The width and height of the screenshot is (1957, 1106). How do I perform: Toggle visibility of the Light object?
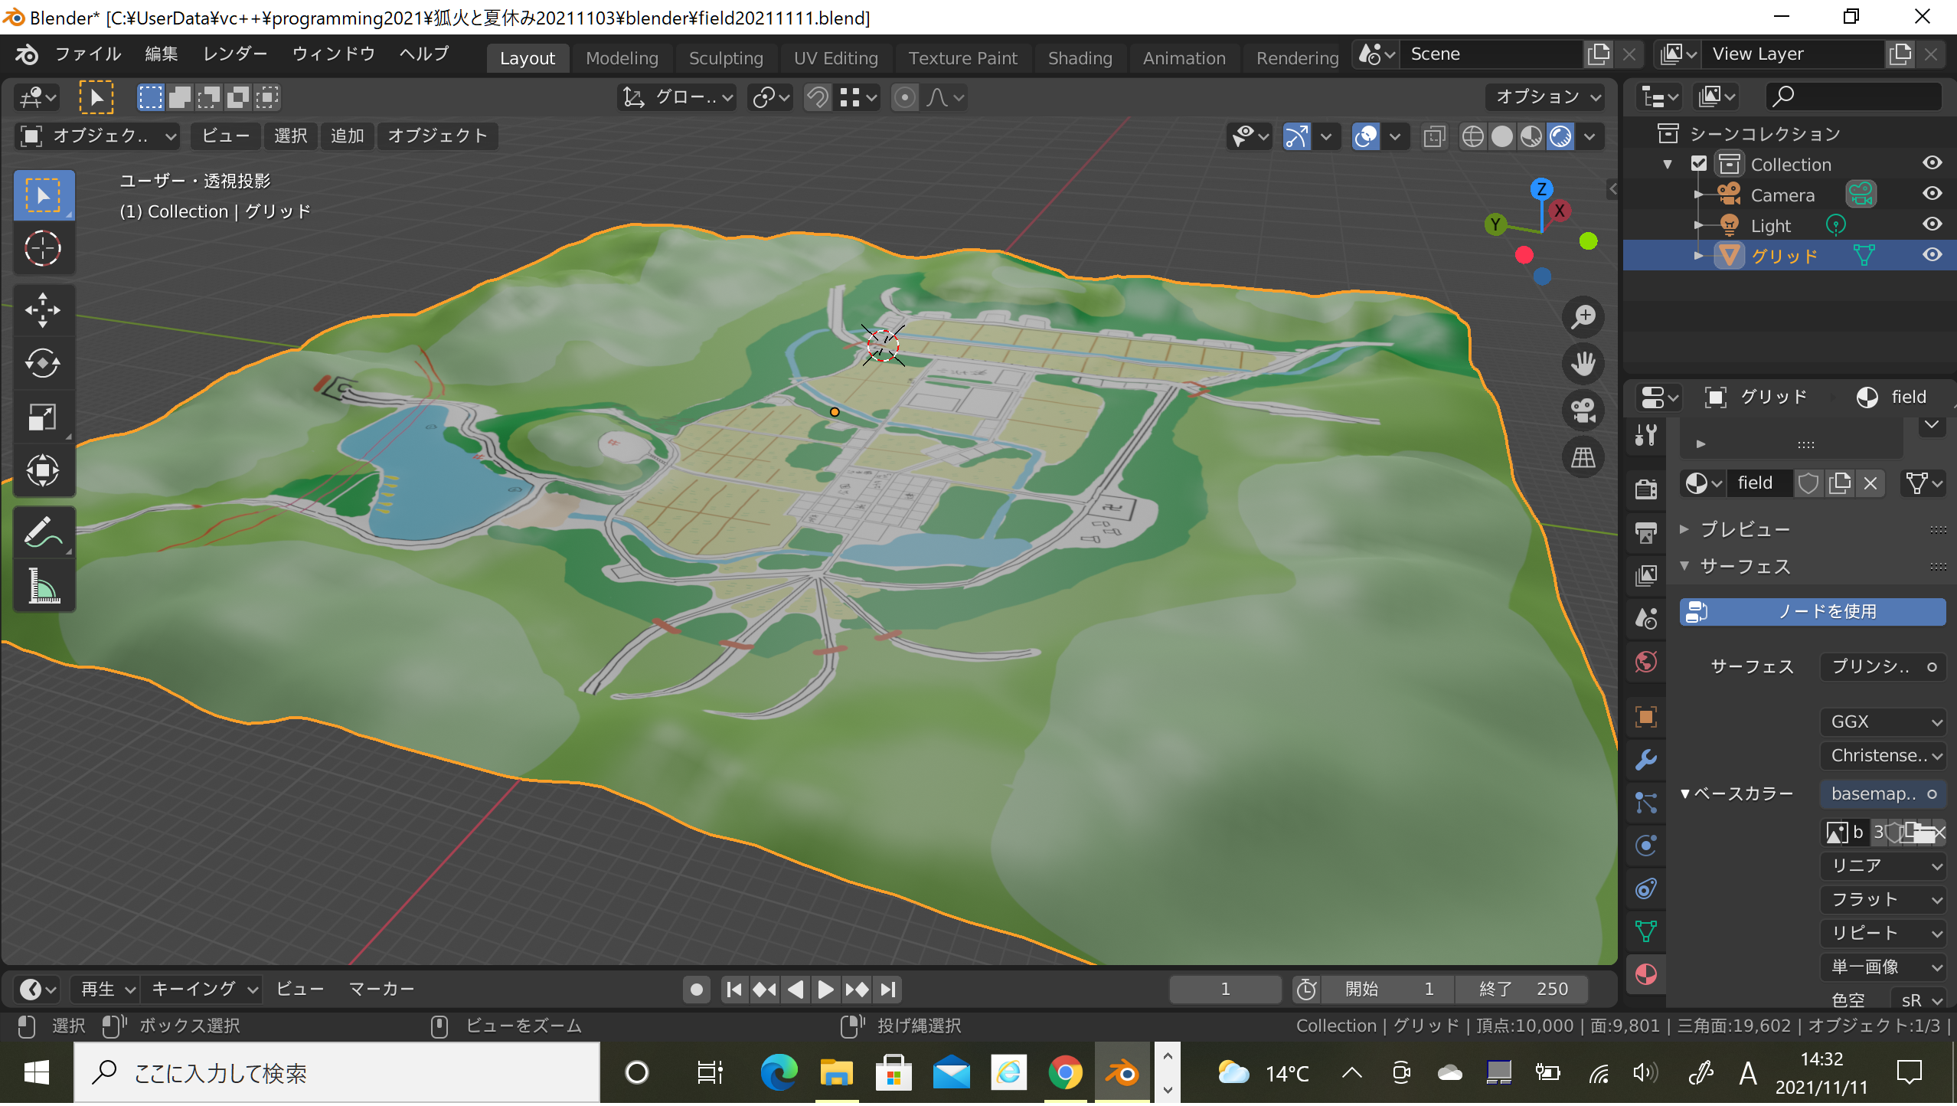[1932, 225]
